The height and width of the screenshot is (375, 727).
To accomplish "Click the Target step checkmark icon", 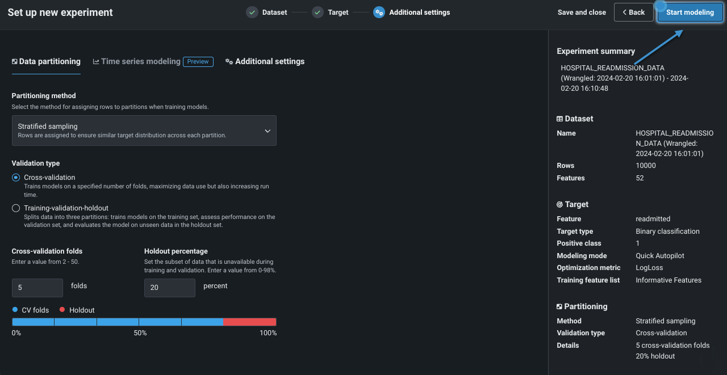I will (x=318, y=12).
